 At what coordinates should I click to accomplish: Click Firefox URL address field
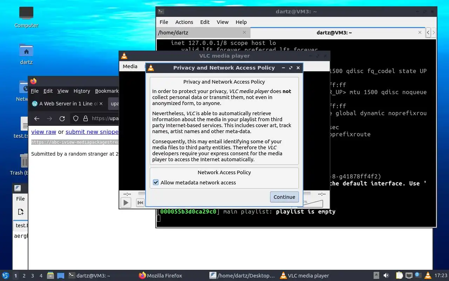[105, 119]
